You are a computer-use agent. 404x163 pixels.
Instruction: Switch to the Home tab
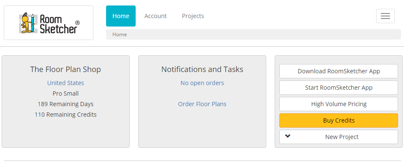(121, 16)
